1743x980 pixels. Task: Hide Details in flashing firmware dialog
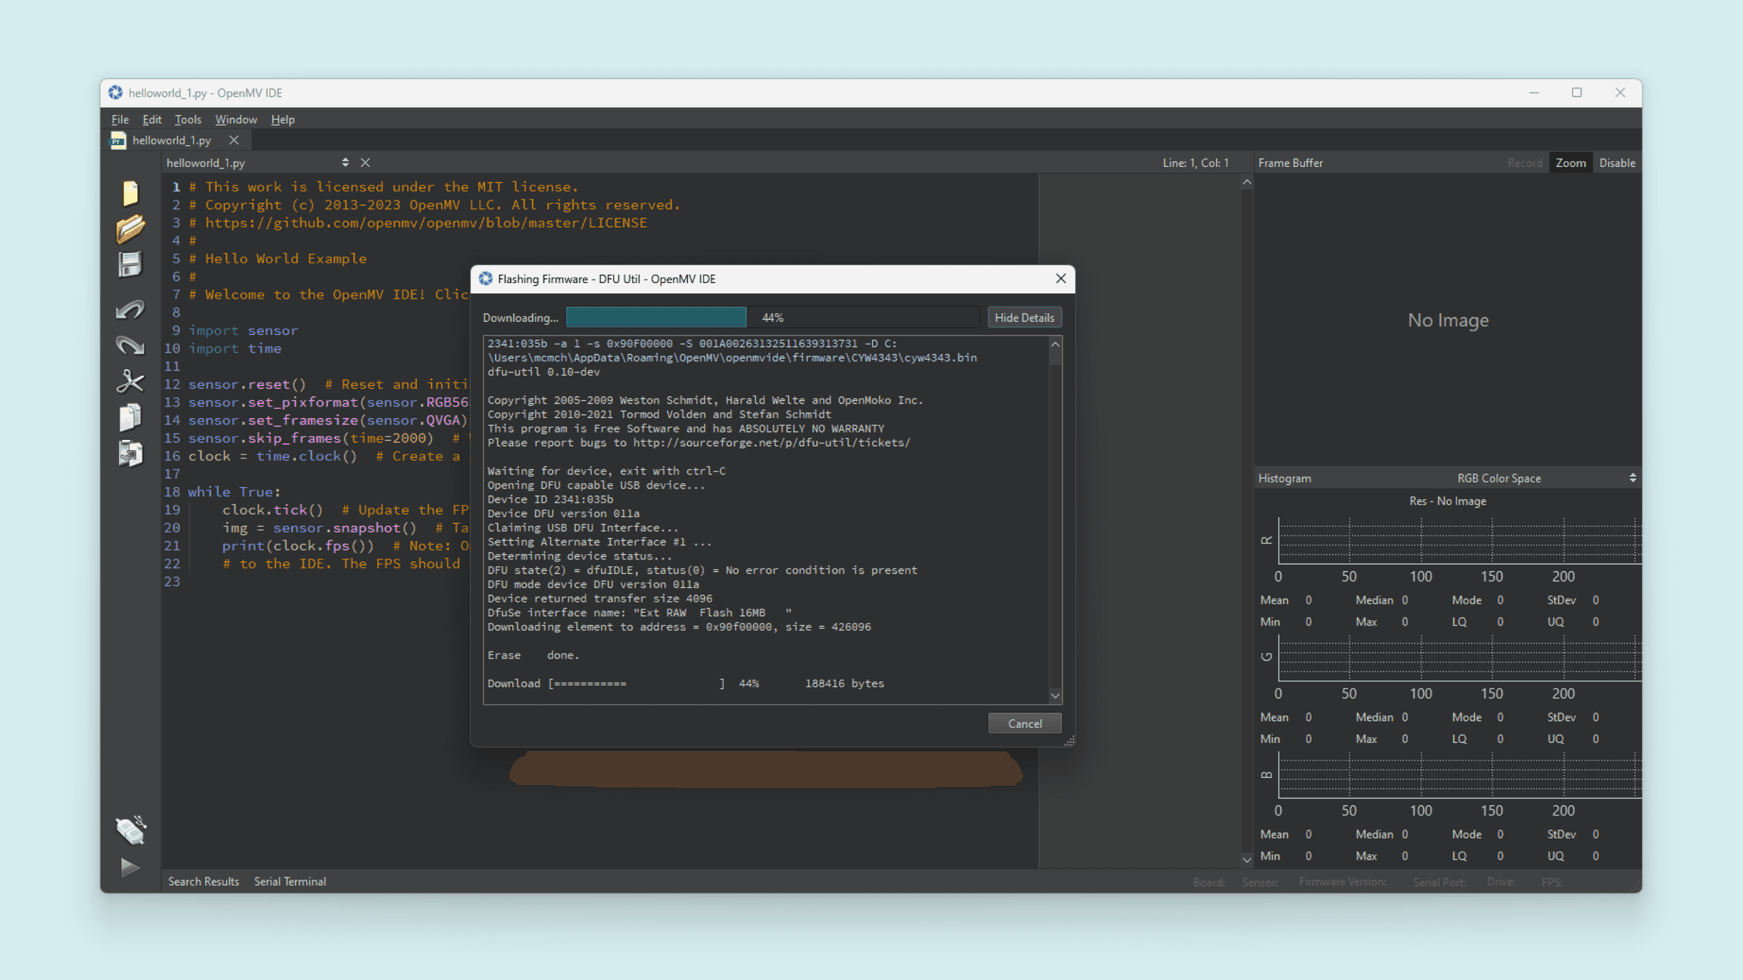[x=1024, y=318]
